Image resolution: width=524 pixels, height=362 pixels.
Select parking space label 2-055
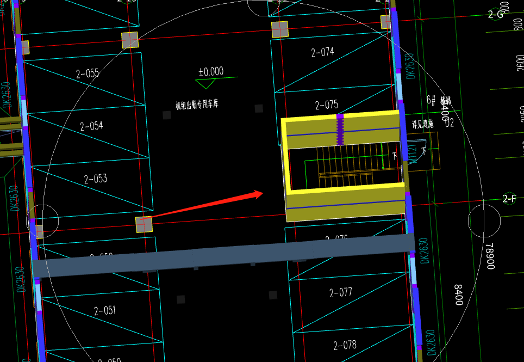[88, 73]
